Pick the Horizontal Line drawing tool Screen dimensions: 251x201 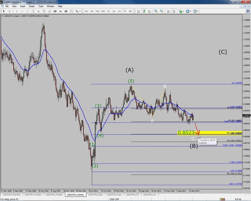[x=22, y=11]
